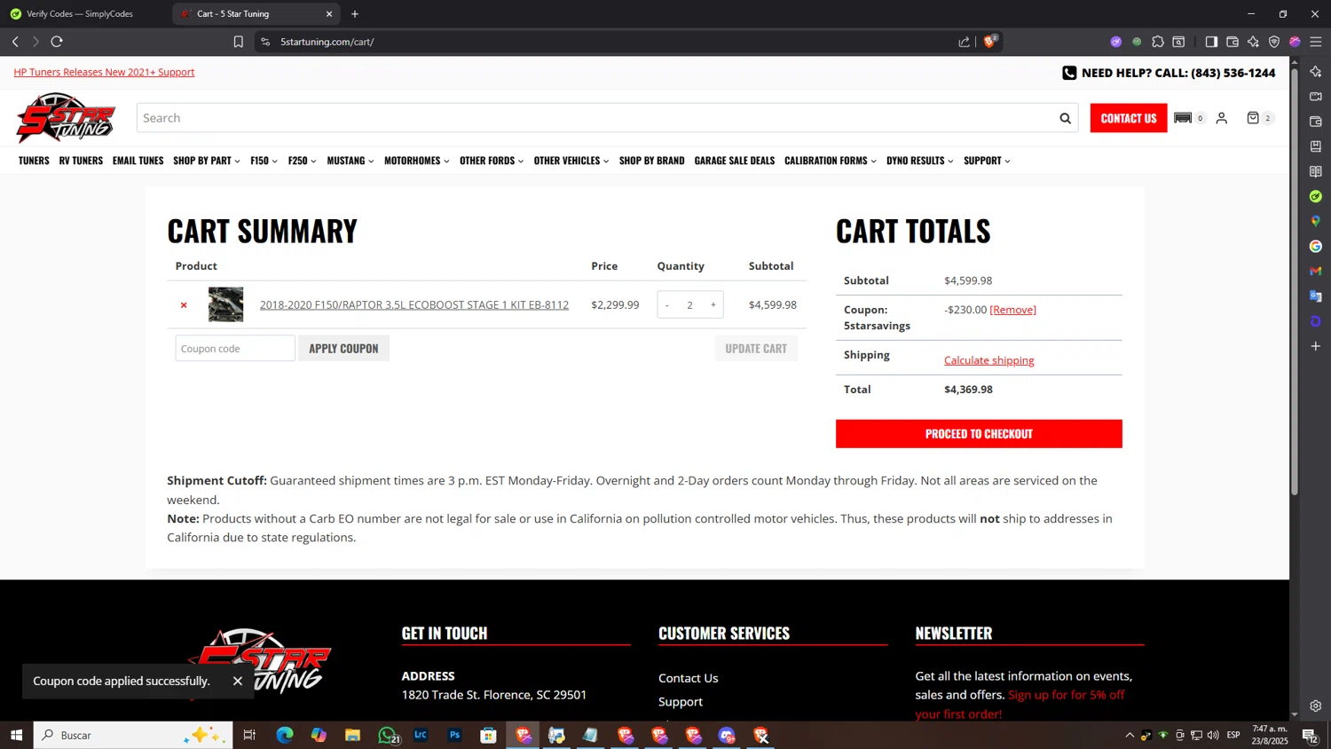Click the Coupon code input field
This screenshot has width=1331, height=749.
point(235,348)
